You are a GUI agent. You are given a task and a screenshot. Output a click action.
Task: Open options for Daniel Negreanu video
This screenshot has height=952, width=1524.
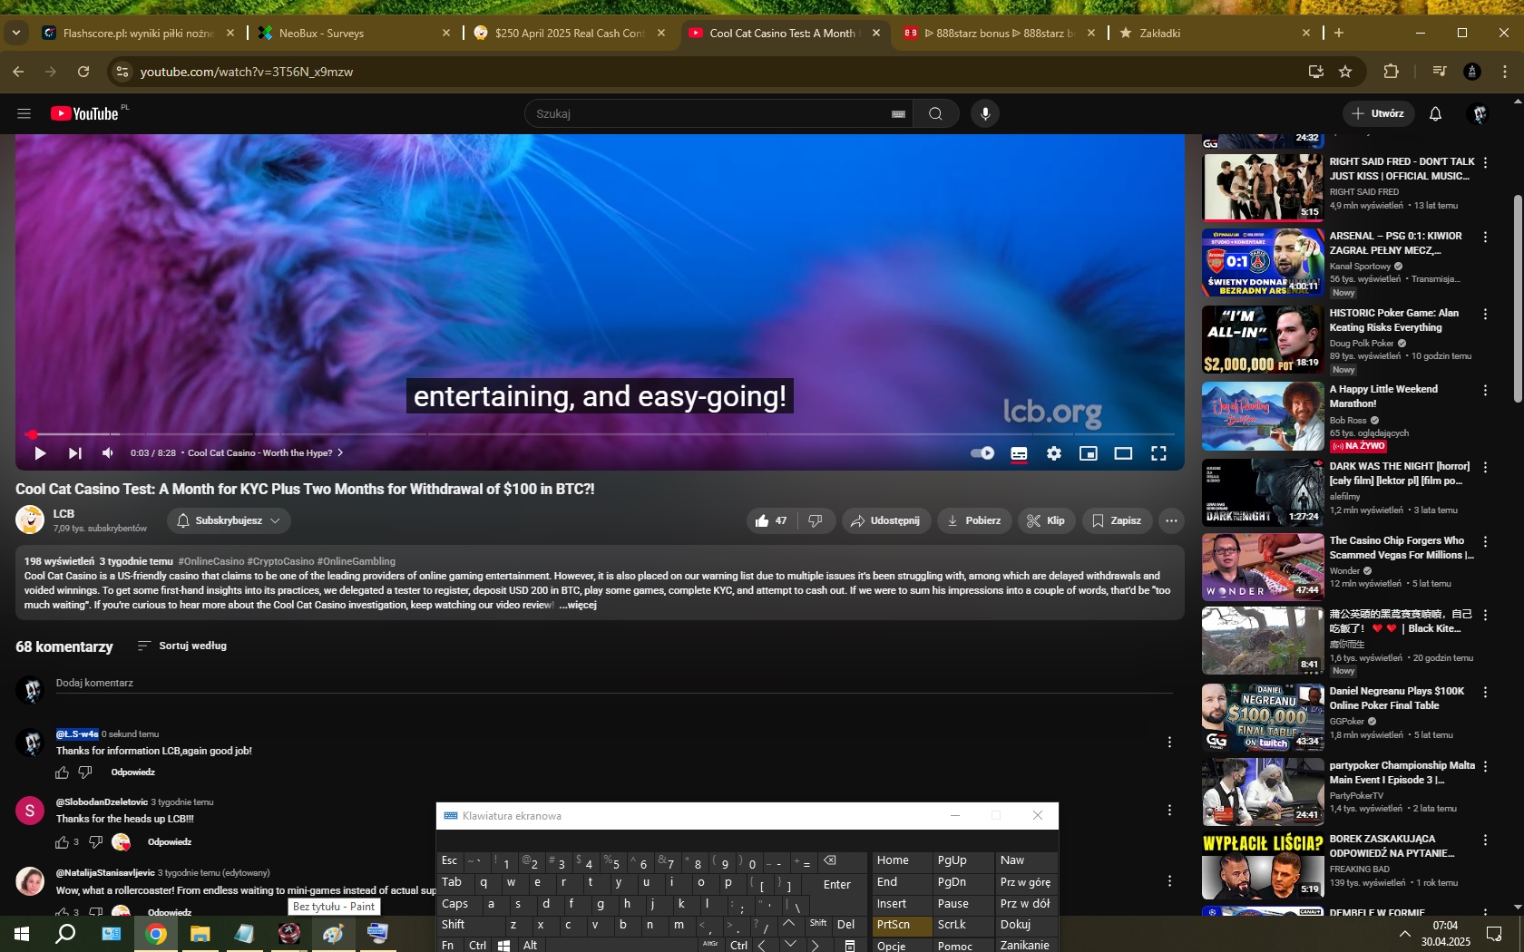pyautogui.click(x=1485, y=692)
